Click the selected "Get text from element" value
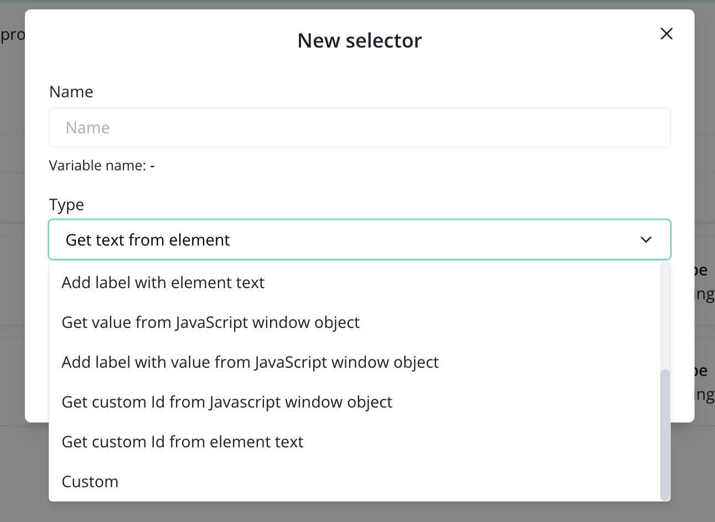 tap(148, 240)
